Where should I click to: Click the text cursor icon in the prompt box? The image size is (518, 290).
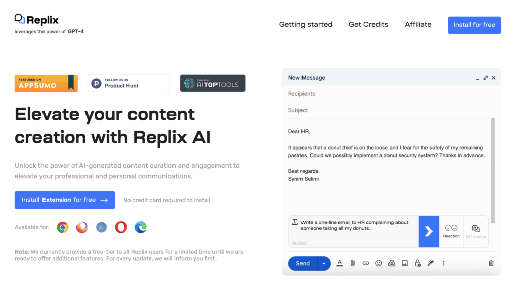295,222
